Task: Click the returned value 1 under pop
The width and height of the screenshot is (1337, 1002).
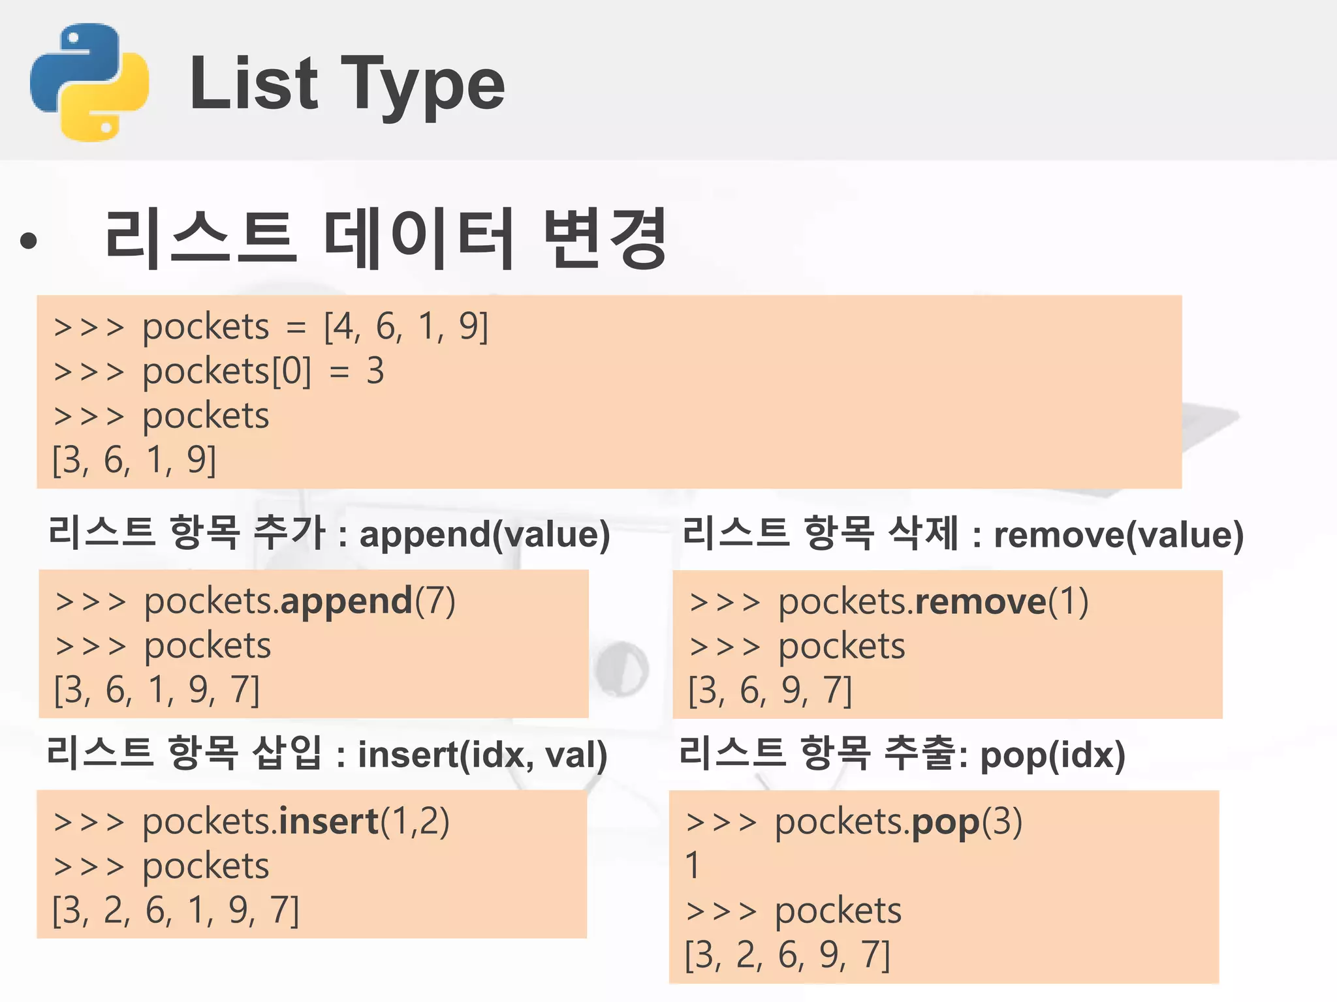Action: 693,866
